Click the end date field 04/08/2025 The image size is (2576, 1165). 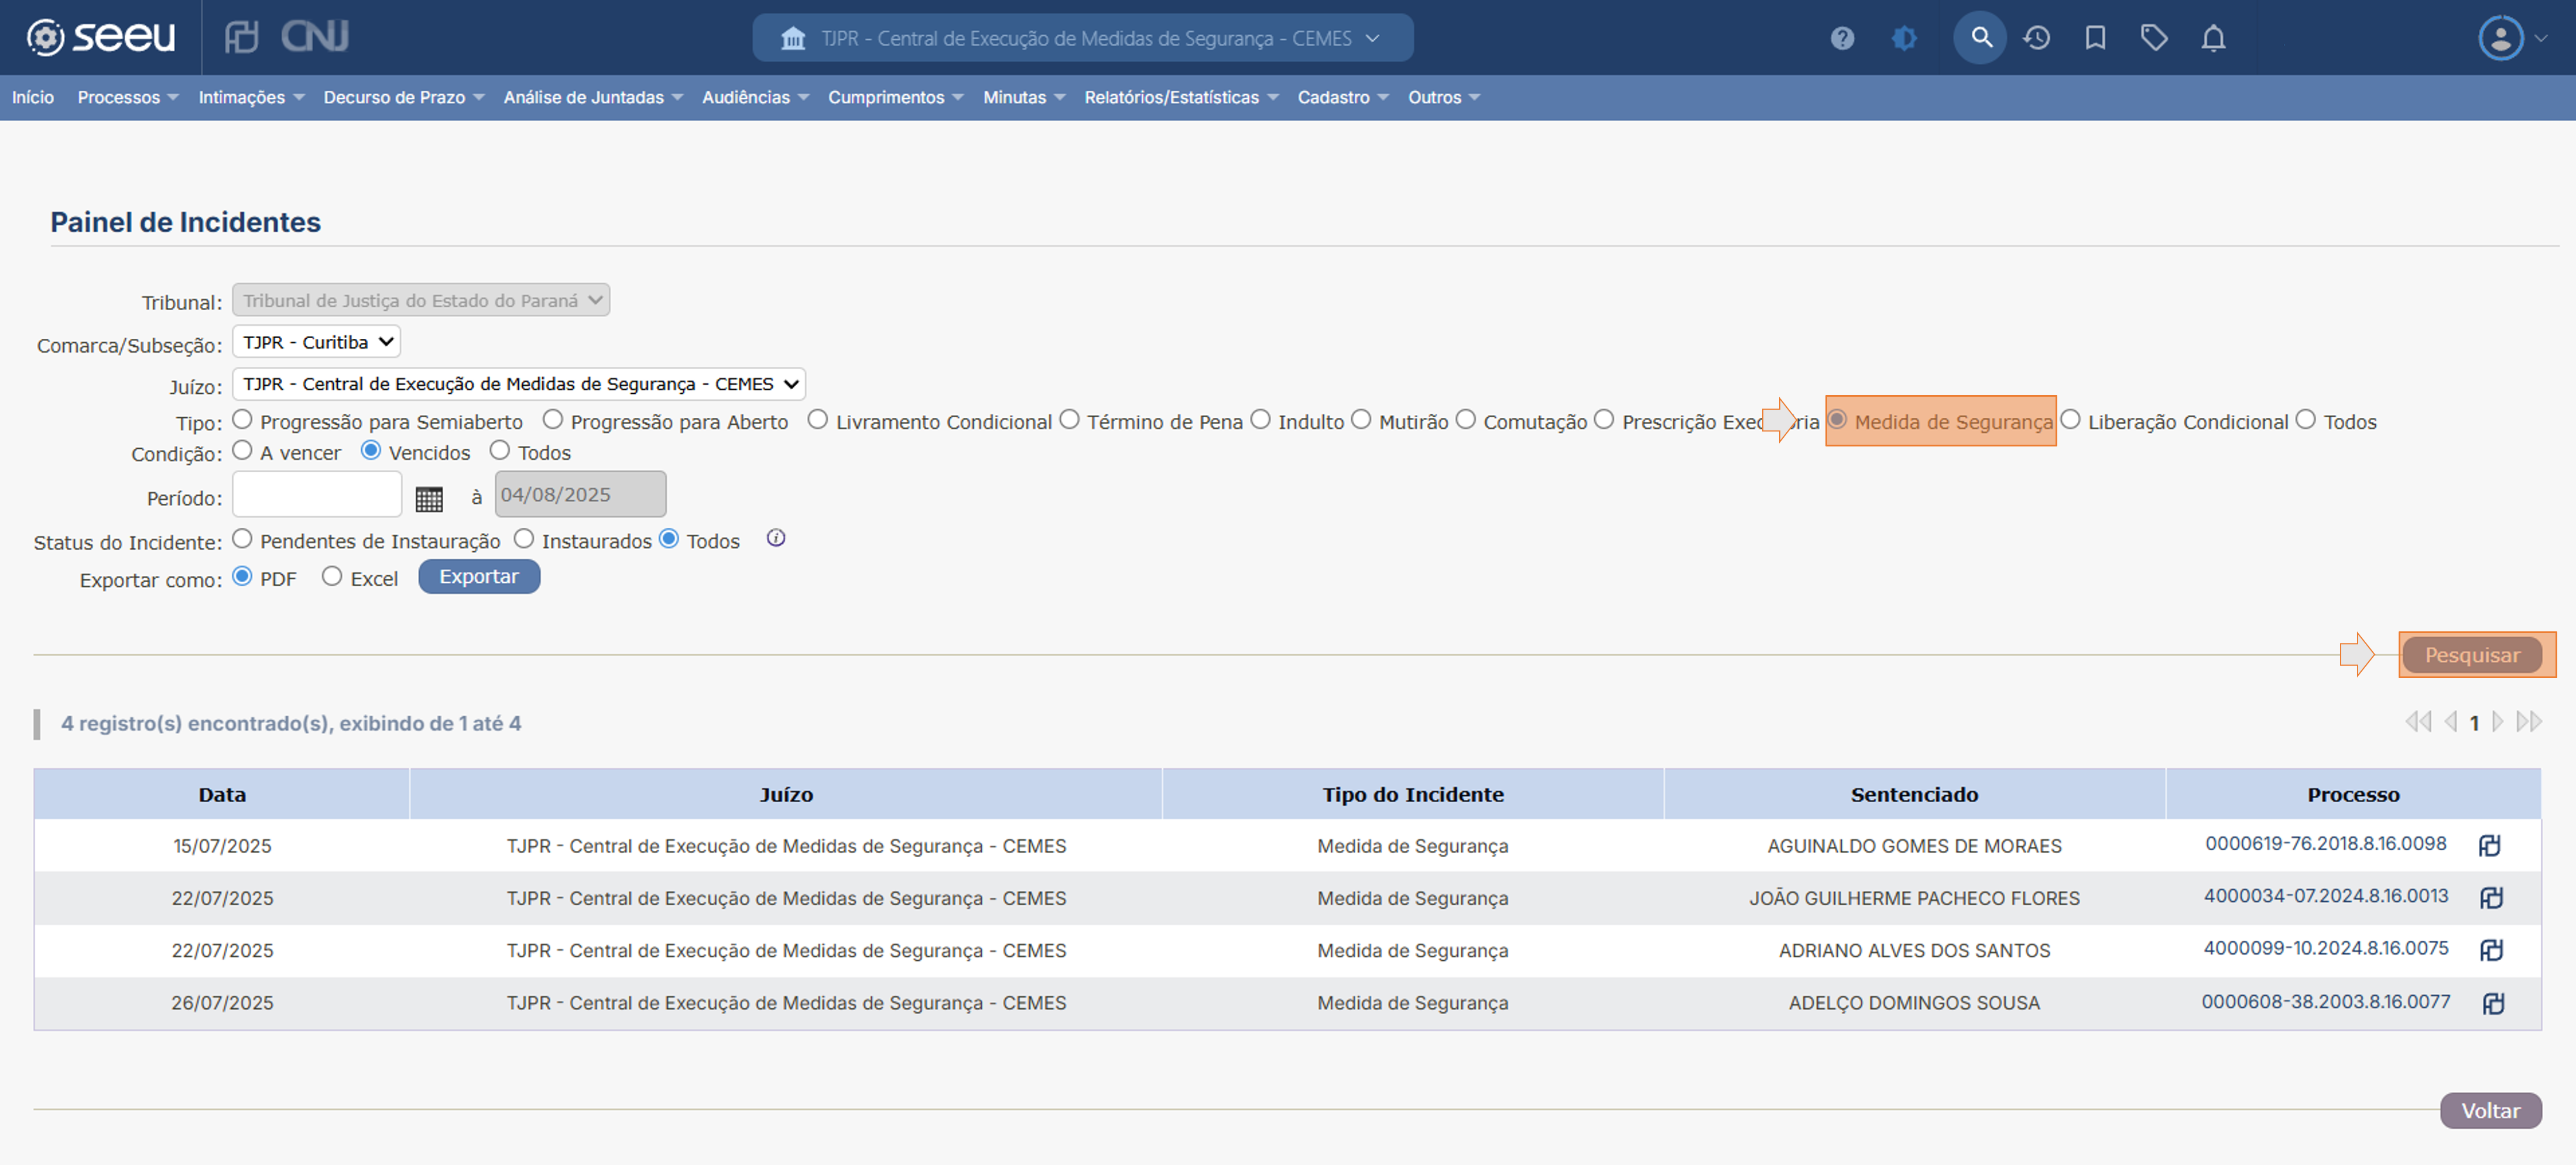[580, 494]
